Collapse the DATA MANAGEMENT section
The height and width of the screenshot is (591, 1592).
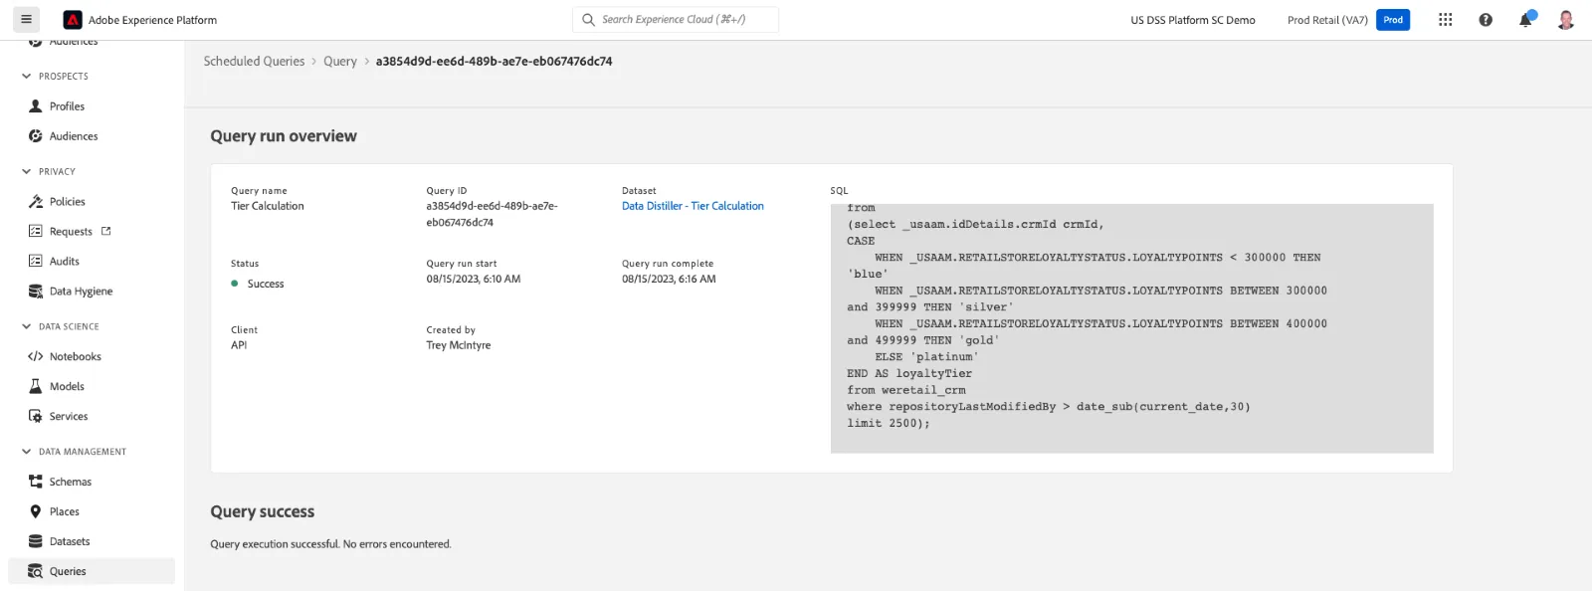pos(27,453)
